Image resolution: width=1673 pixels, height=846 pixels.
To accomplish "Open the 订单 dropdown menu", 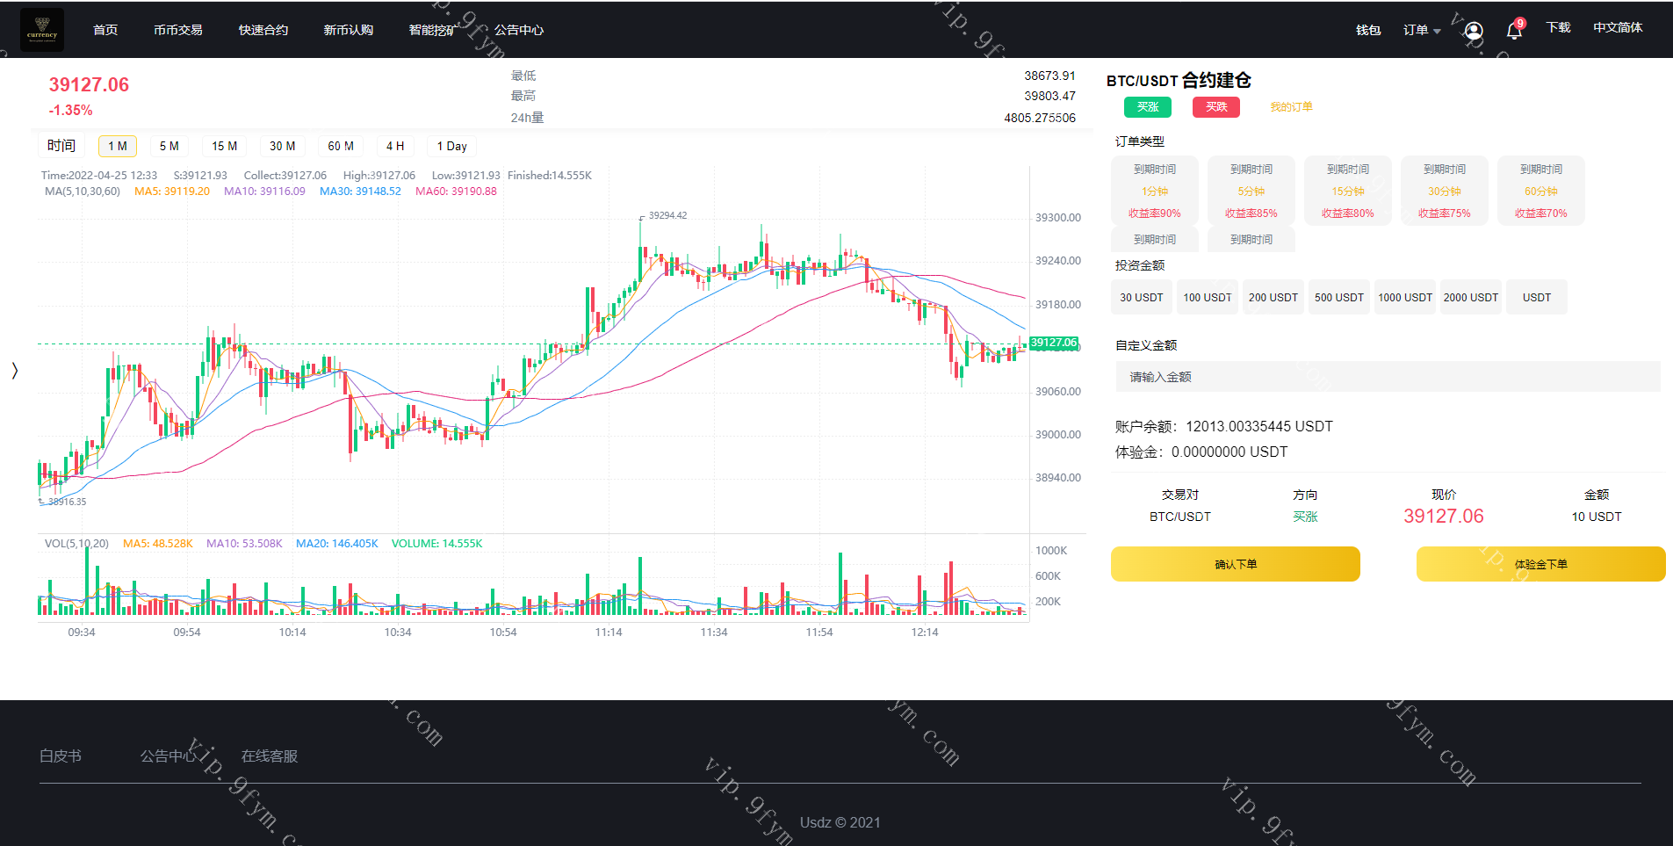I will pyautogui.click(x=1421, y=30).
